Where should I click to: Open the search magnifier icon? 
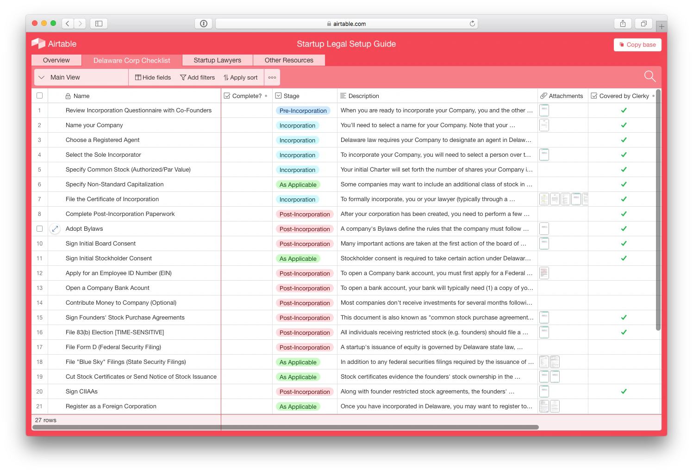(650, 76)
